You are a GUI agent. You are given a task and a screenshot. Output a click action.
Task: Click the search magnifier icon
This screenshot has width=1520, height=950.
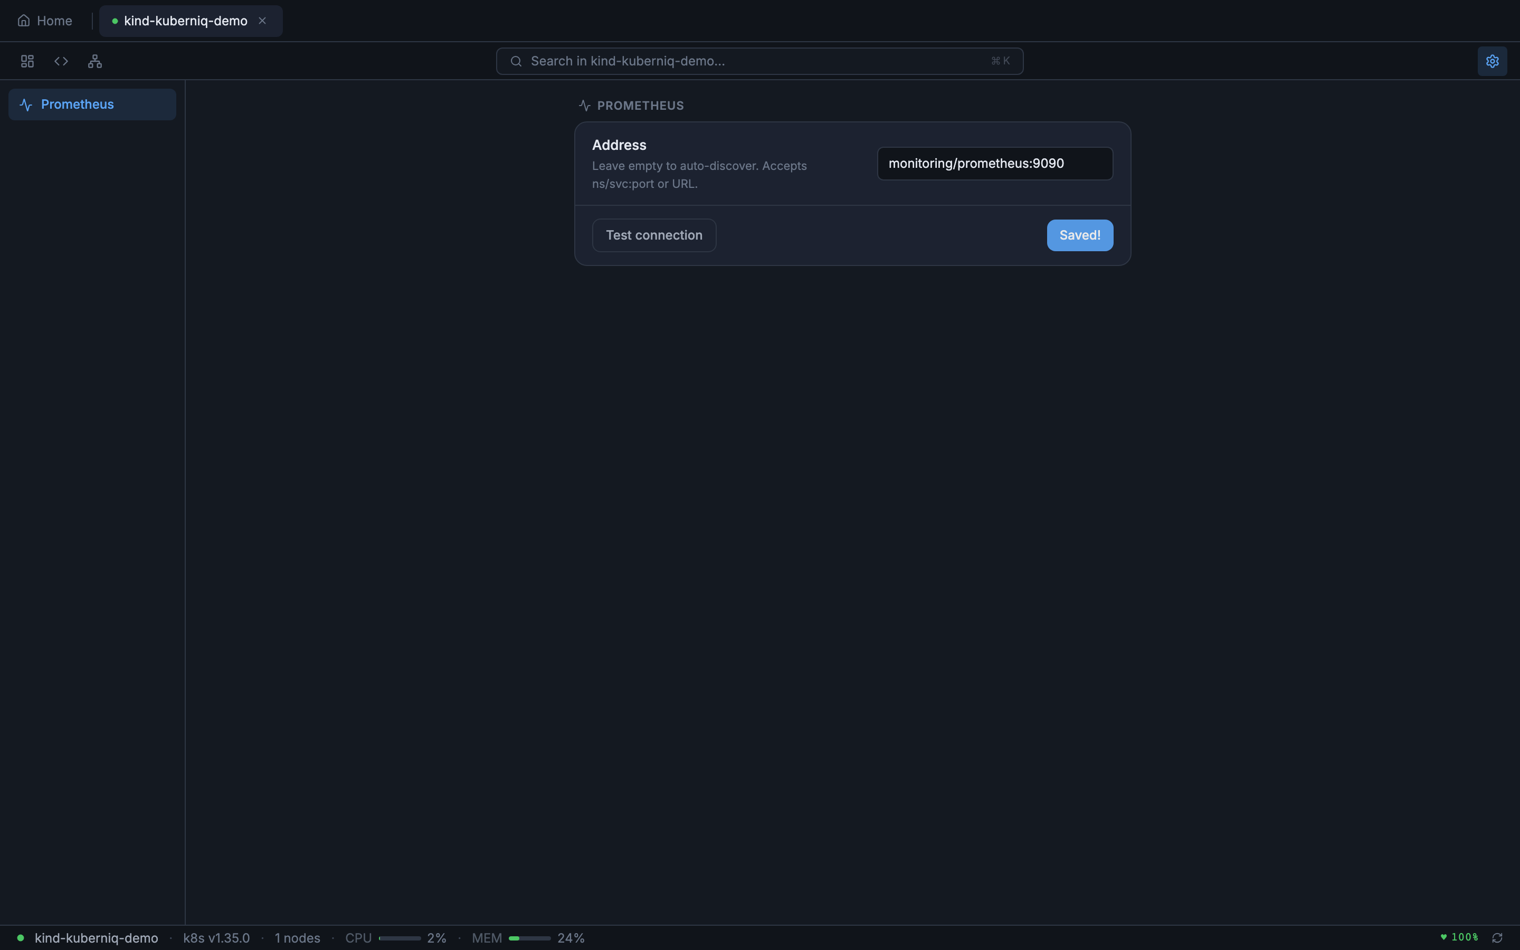point(516,60)
